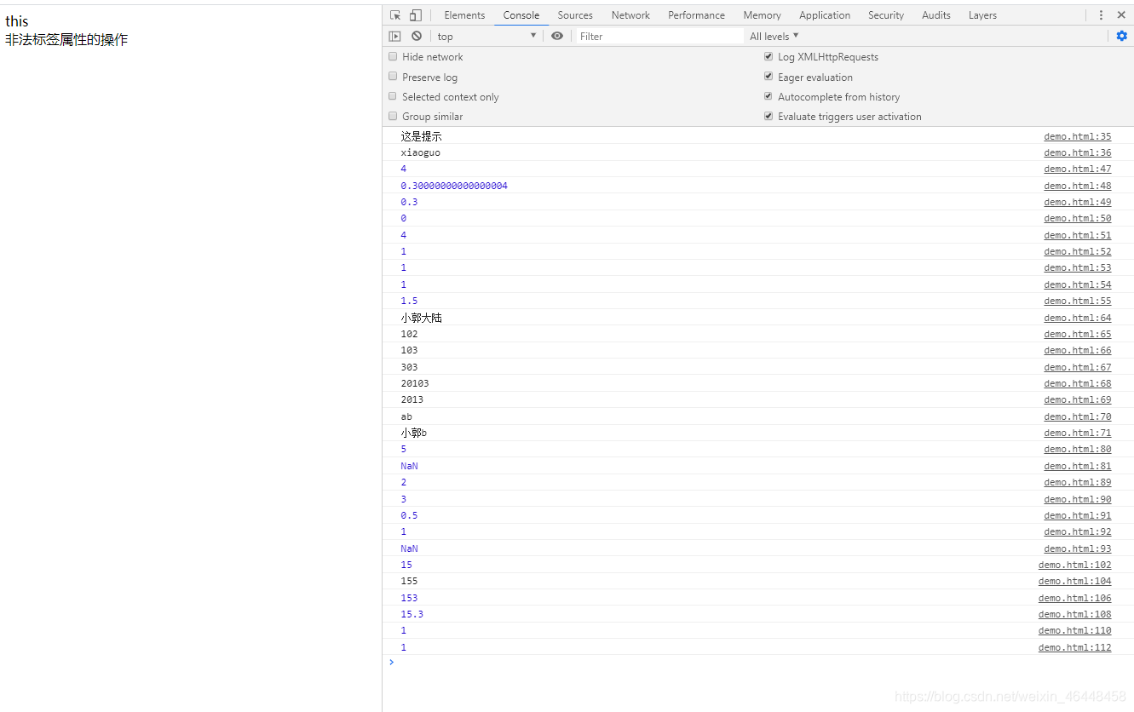Image resolution: width=1134 pixels, height=712 pixels.
Task: Select log message 这是提示
Action: [x=421, y=136]
